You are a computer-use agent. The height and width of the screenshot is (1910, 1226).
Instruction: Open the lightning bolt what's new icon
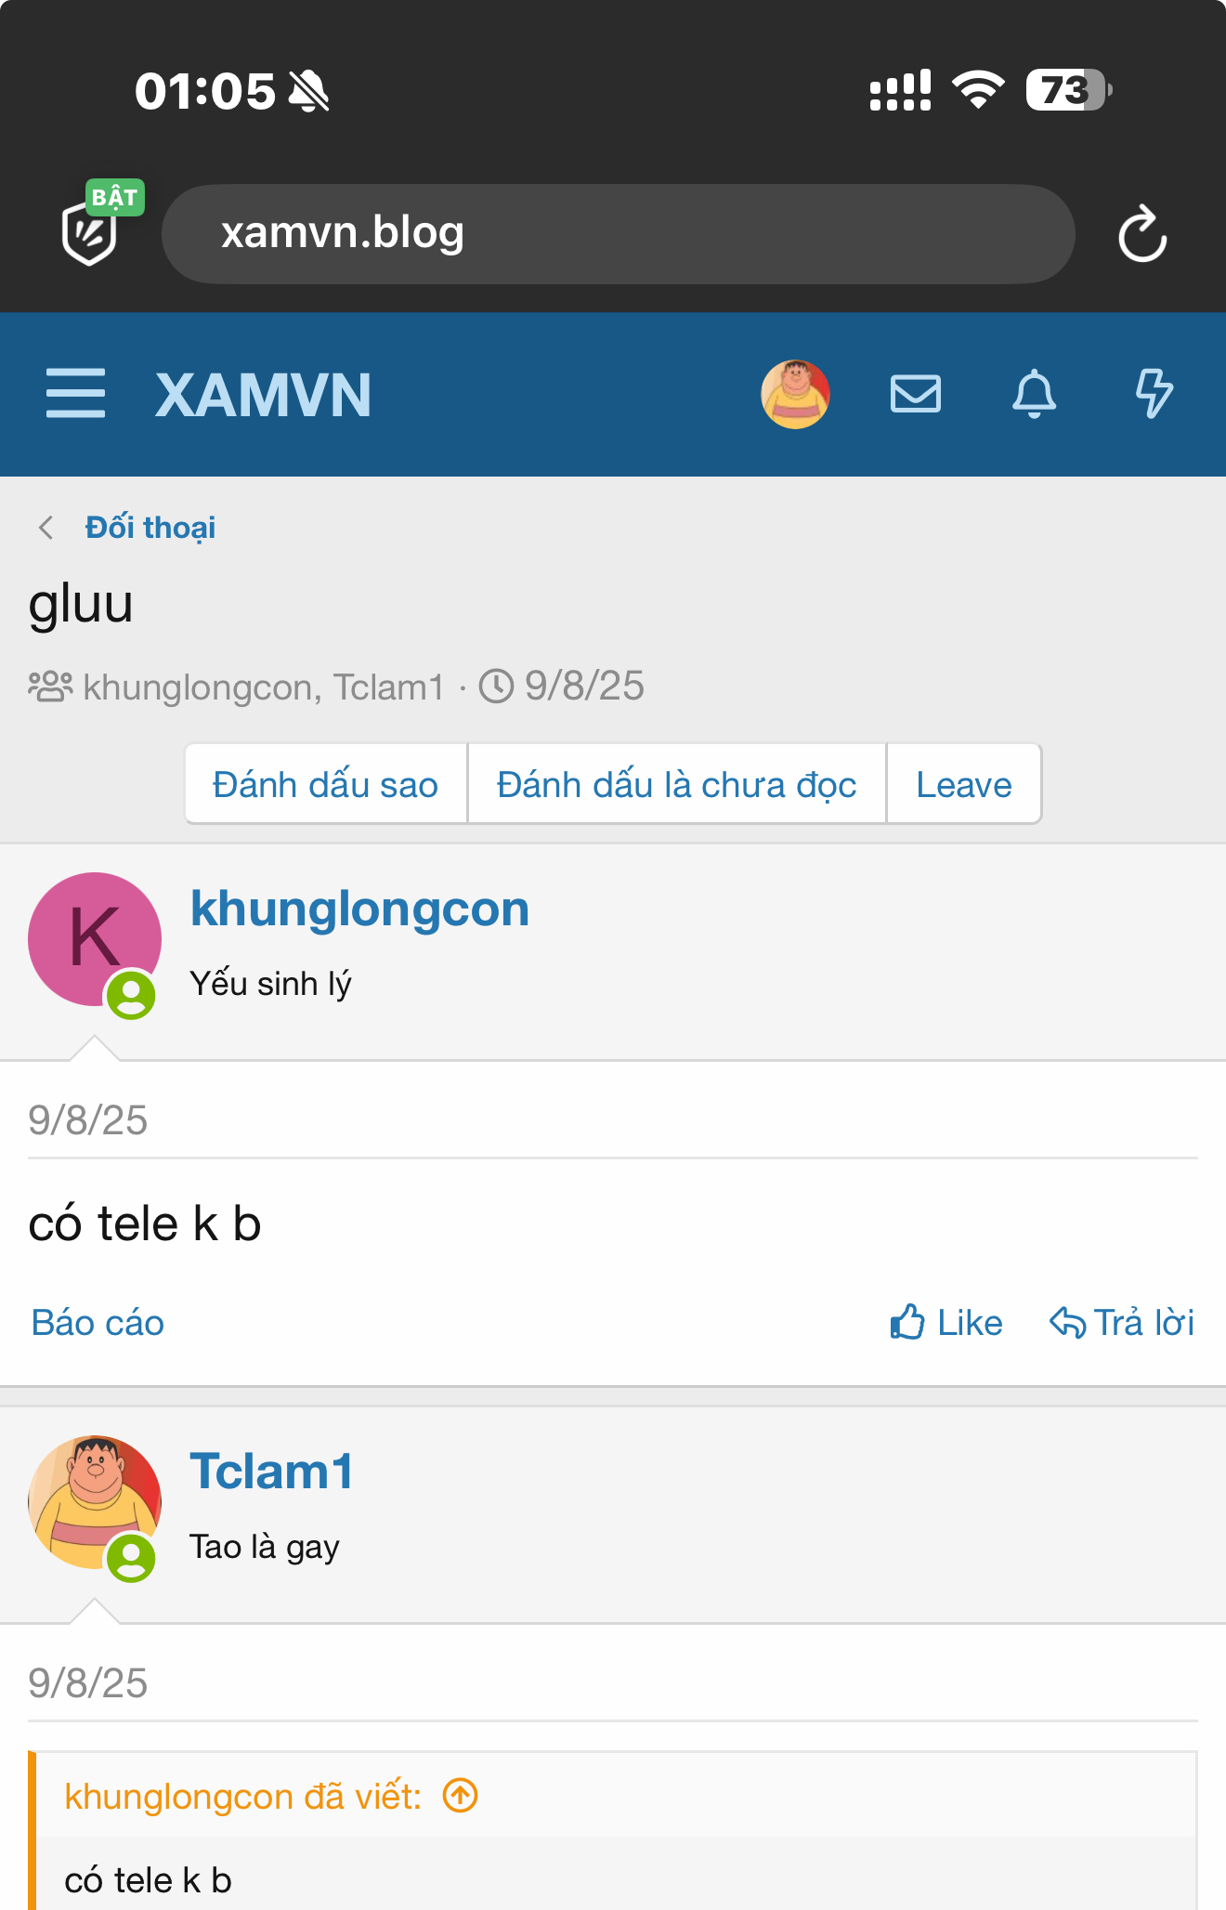[x=1154, y=394]
